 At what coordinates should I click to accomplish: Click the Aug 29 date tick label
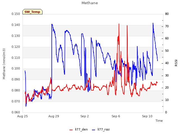click(x=54, y=116)
